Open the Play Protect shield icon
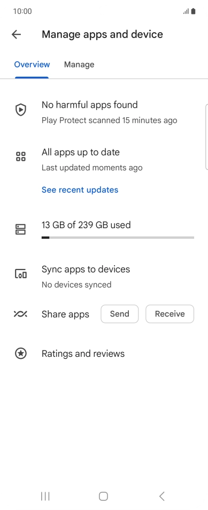Viewport: 208px width, 510px height. click(21, 110)
